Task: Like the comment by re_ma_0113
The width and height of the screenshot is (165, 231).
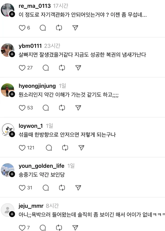Action: coord(22,28)
